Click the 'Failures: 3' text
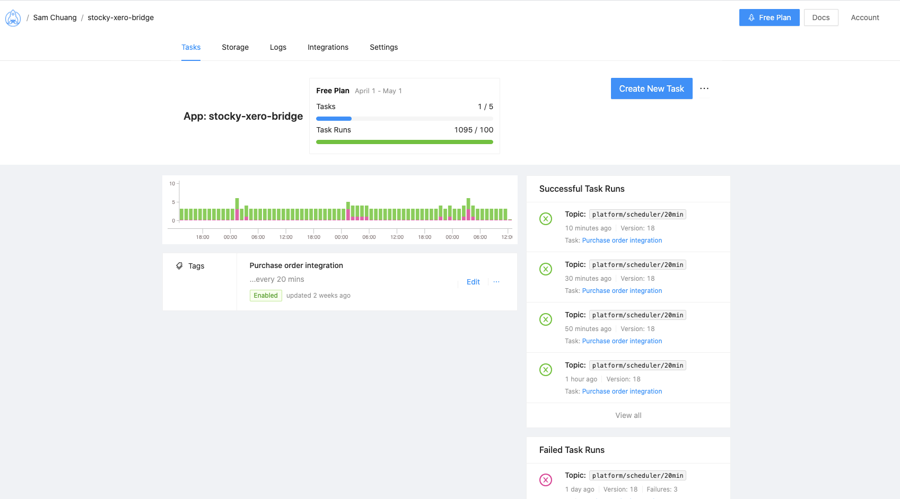Viewport: 900px width, 499px height. tap(662, 489)
